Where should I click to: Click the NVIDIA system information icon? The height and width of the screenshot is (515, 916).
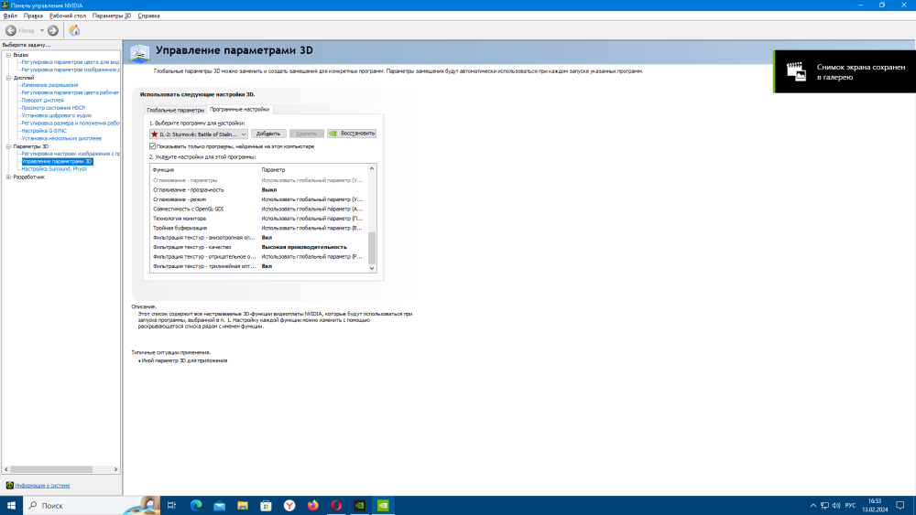point(9,485)
